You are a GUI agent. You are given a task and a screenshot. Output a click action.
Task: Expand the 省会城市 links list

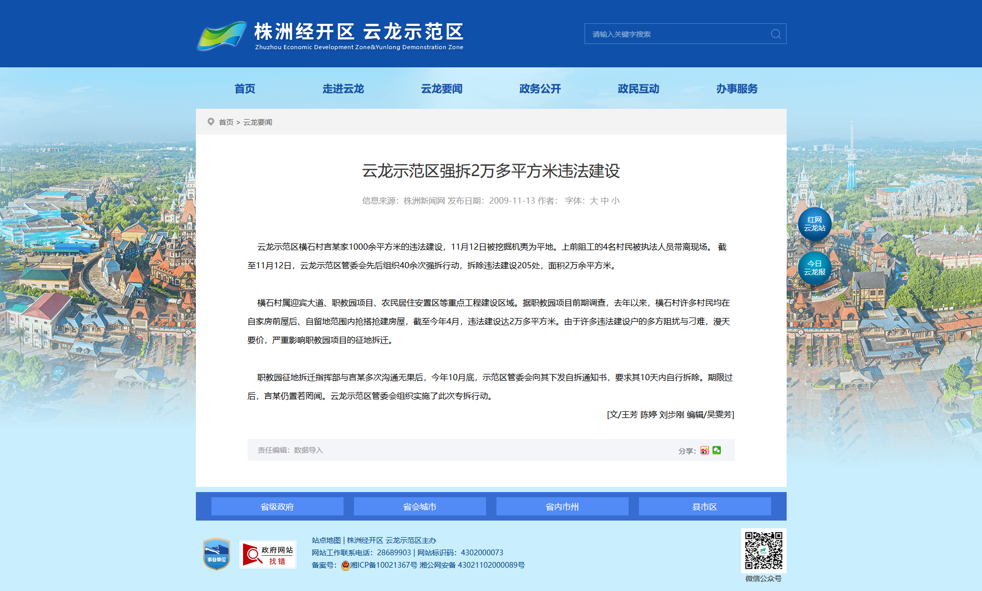(420, 507)
